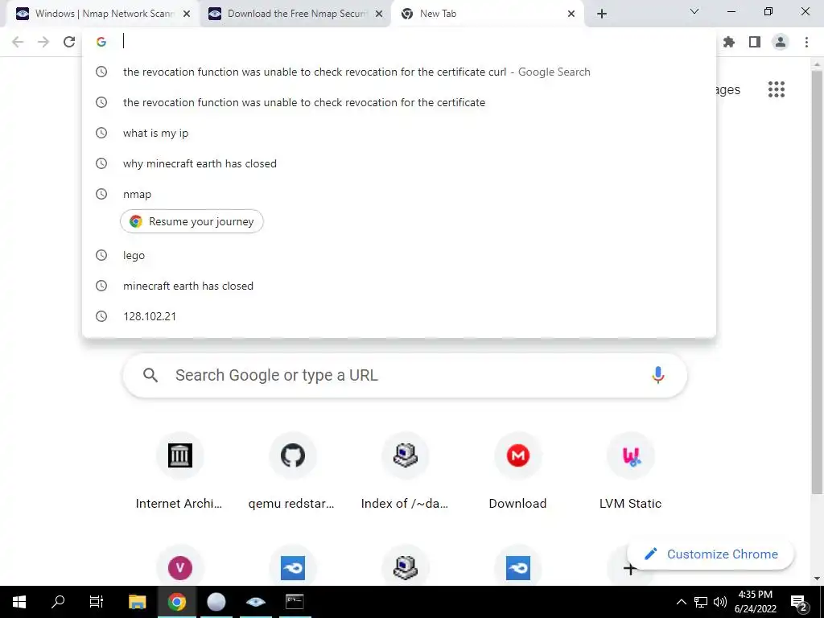This screenshot has height=618, width=824.
Task: Select revocation suggestion ending with 'the certificate'
Action: pyautogui.click(x=399, y=102)
